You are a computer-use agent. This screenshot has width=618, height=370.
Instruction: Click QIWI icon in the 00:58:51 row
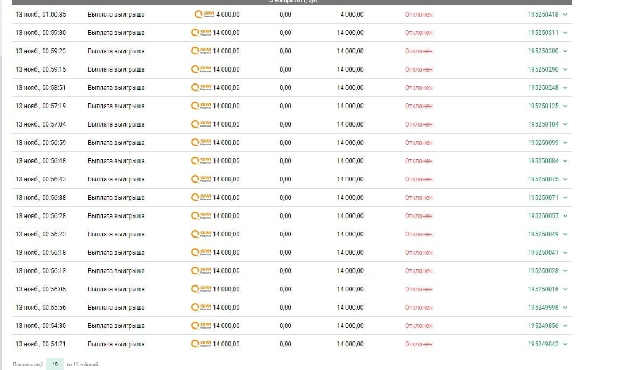tap(201, 88)
